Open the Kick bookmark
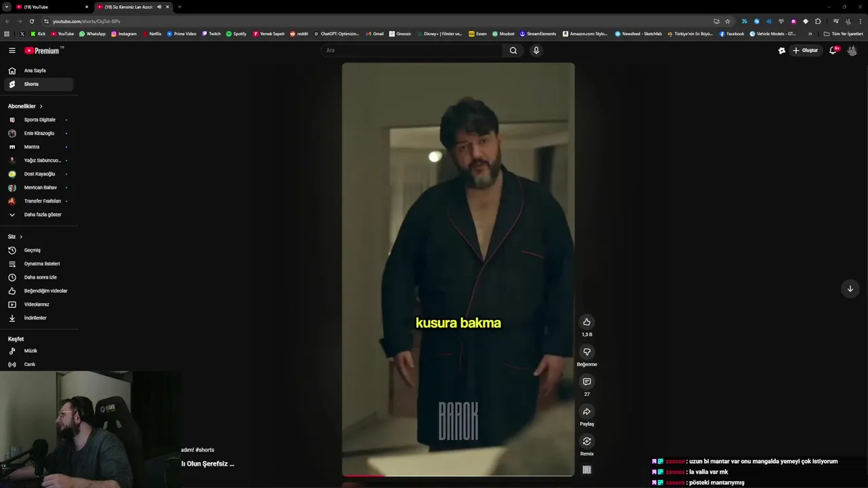The height and width of the screenshot is (488, 868). pyautogui.click(x=38, y=34)
